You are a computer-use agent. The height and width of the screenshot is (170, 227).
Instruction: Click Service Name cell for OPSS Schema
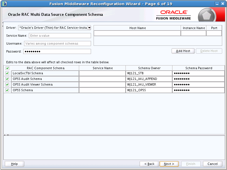102,90
